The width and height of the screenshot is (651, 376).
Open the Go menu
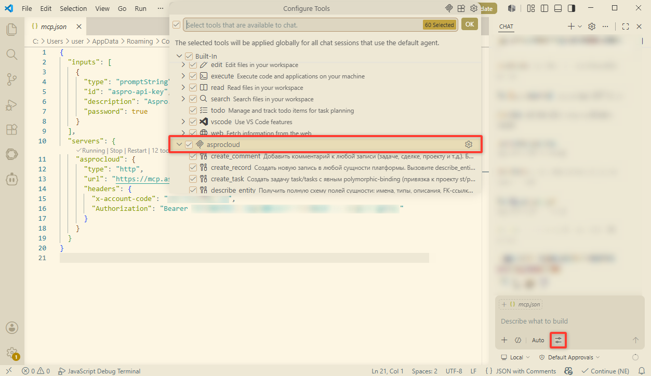(x=122, y=8)
